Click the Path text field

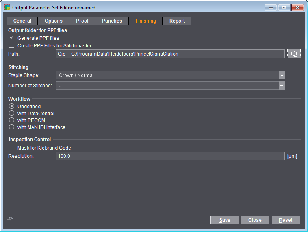170,54
